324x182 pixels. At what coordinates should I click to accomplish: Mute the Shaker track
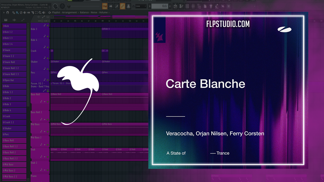48,69
